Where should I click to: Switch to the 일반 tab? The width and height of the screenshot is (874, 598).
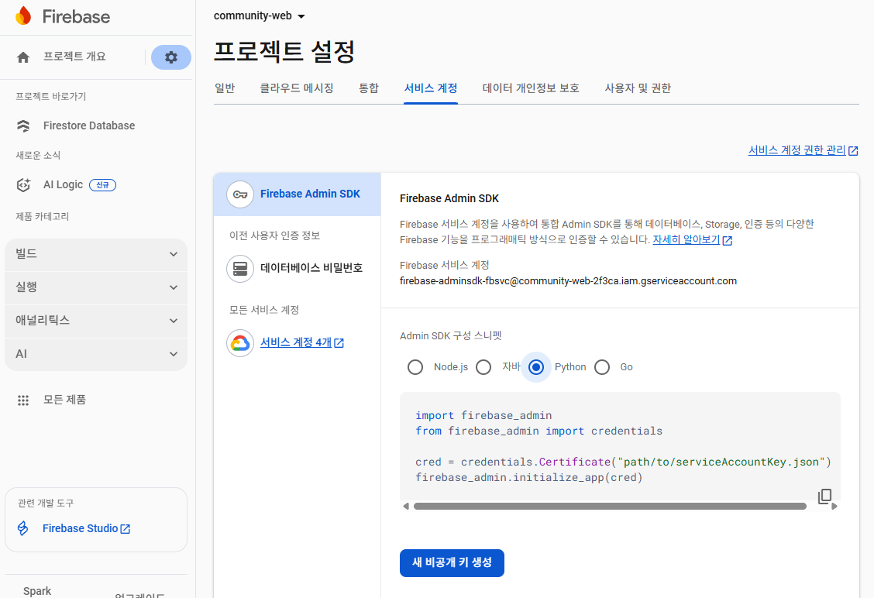[225, 88]
